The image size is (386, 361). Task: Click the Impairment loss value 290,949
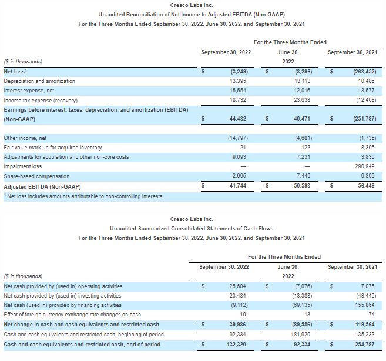[365, 166]
